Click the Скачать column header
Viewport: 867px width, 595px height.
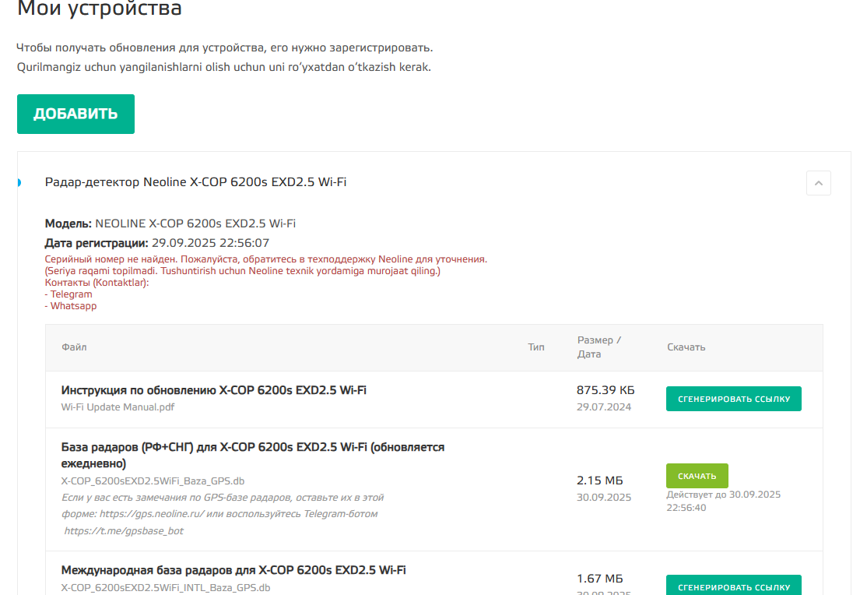(686, 347)
